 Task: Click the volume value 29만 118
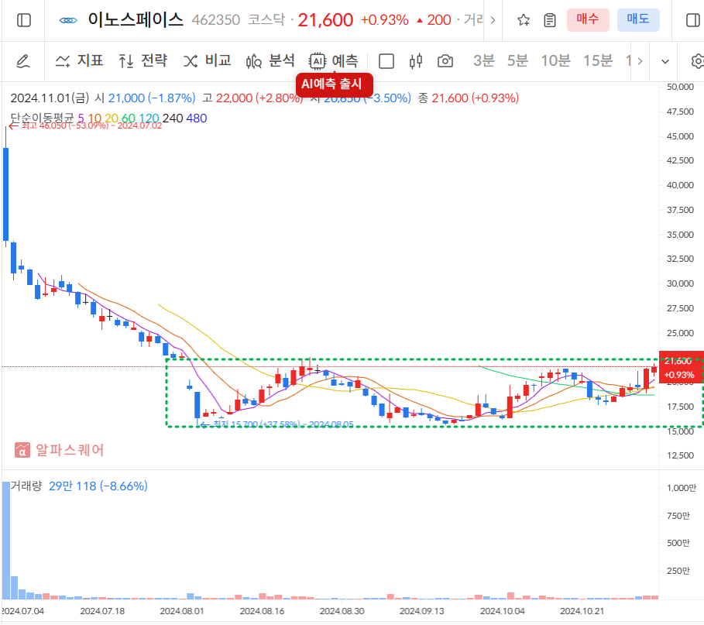[x=72, y=486]
